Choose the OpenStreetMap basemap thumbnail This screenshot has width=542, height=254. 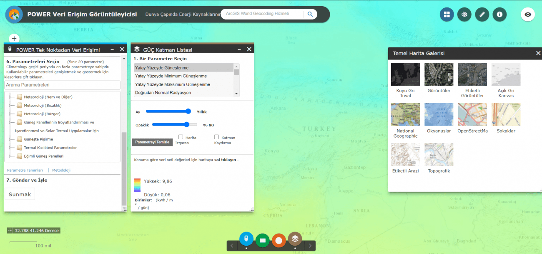tap(472, 115)
